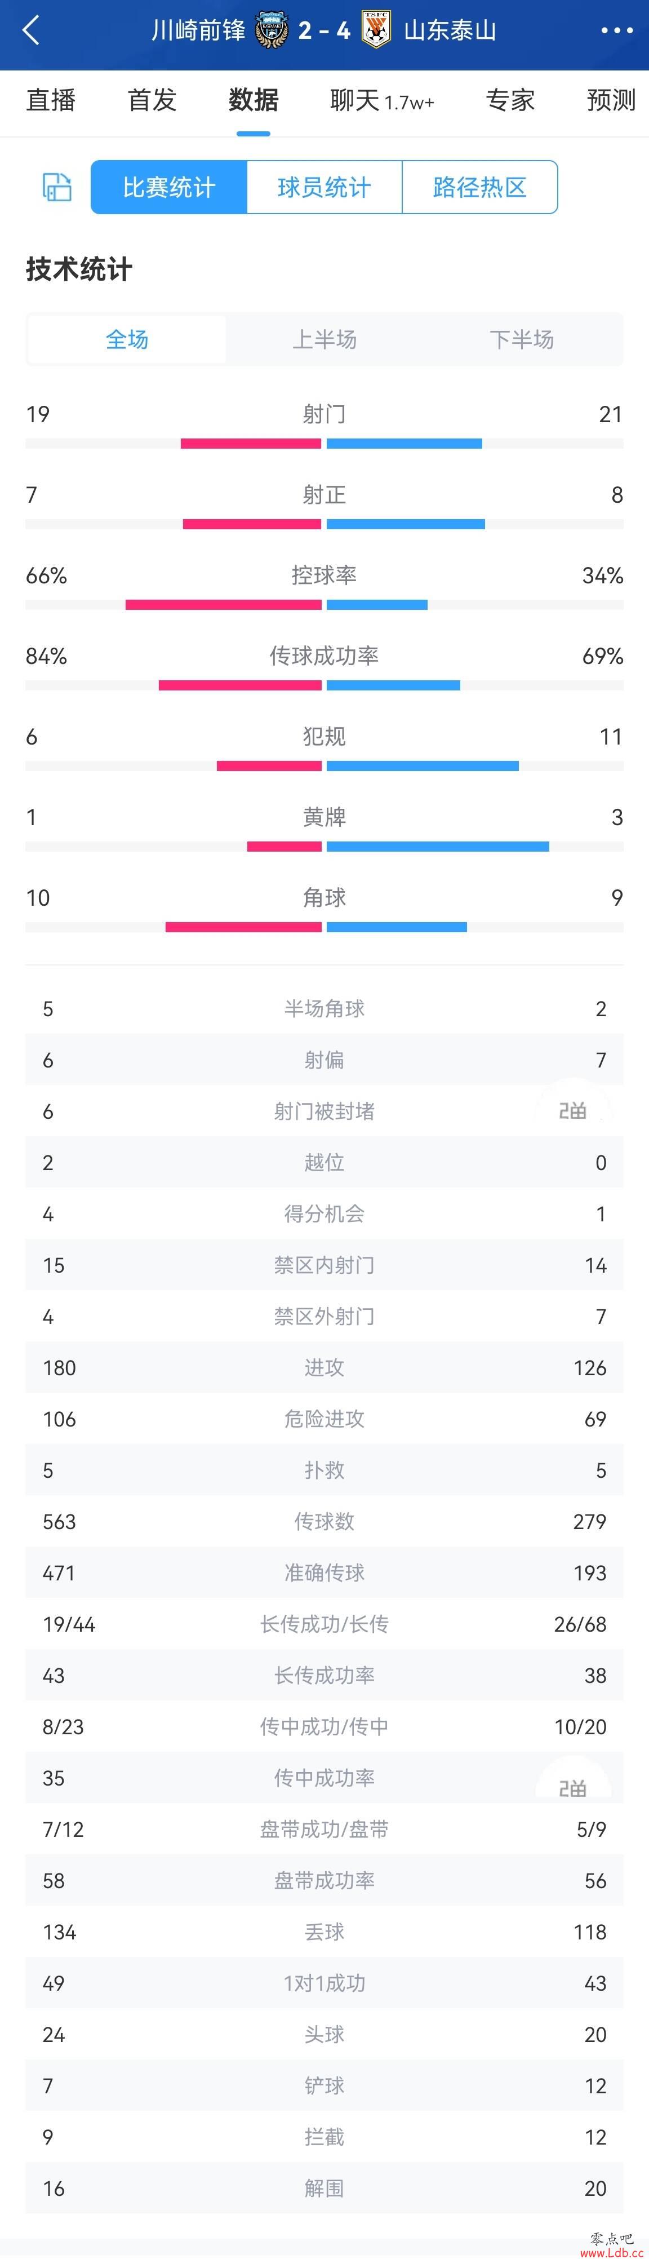
Task: Open the three-dot more options menu
Action: [616, 30]
